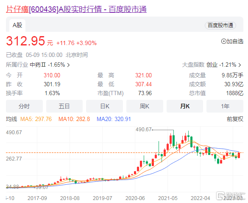Click the +3.90% change value
The height and width of the screenshot is (203, 248).
click(86, 43)
